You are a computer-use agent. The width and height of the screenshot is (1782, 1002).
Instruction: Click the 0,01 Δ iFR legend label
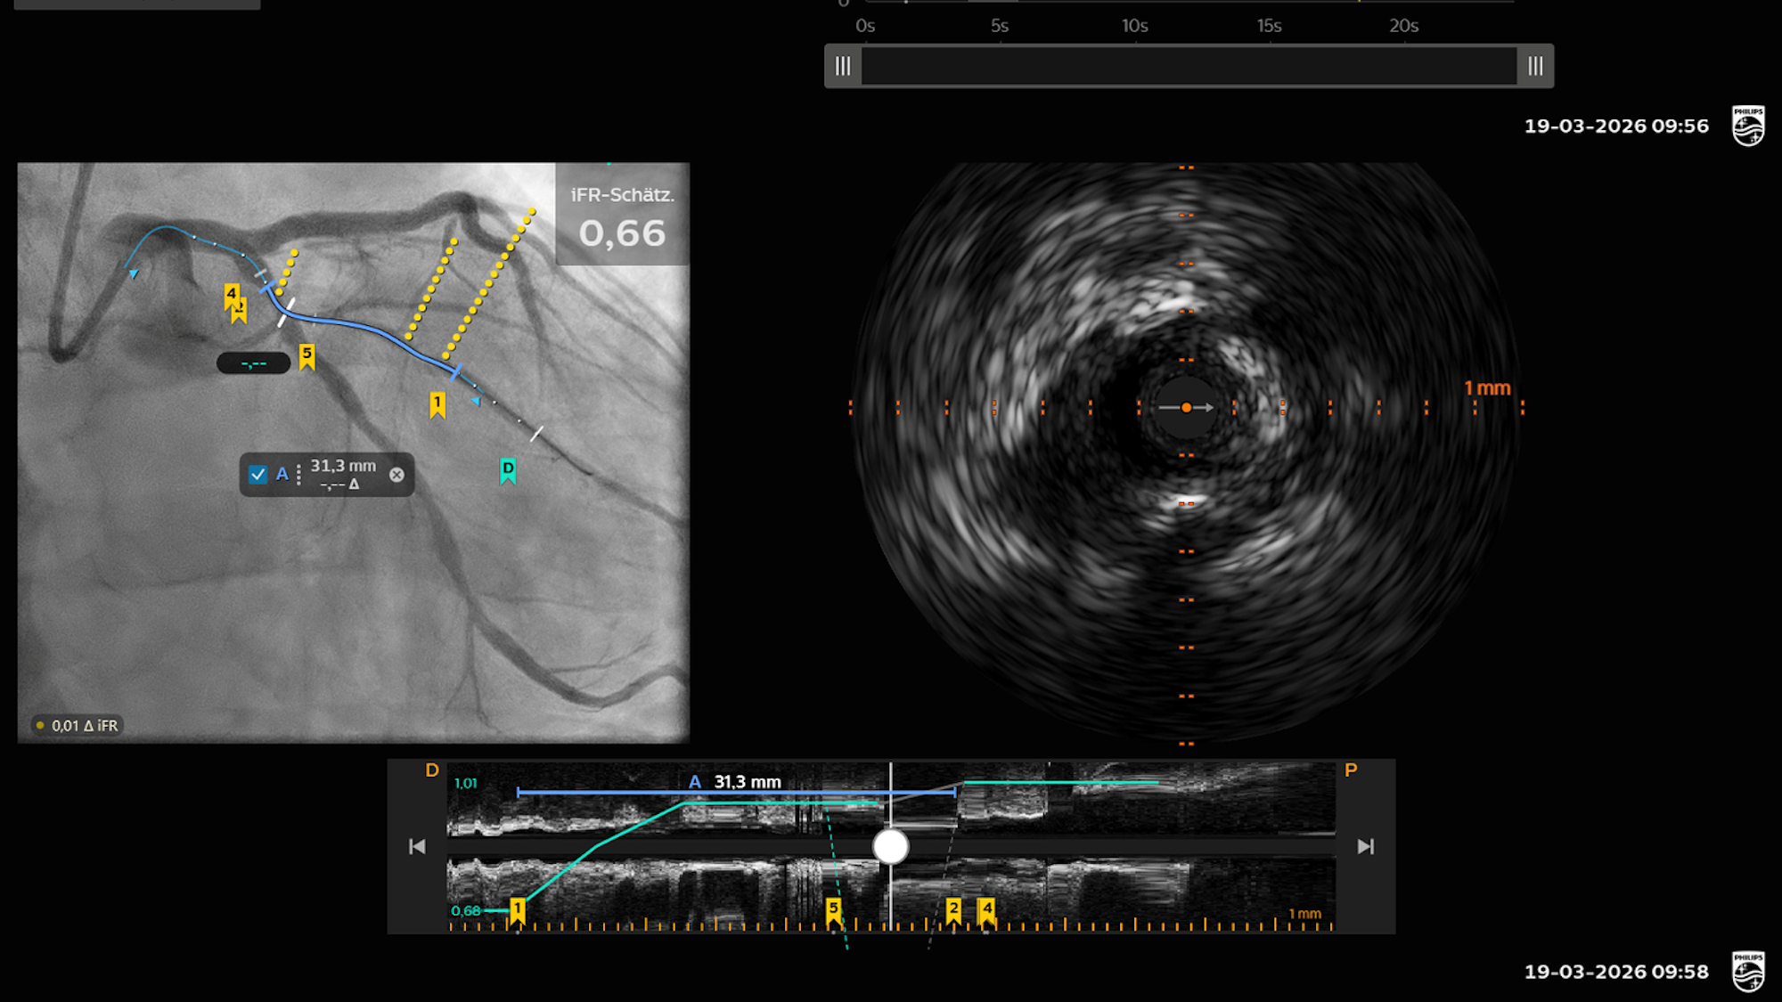(x=78, y=726)
